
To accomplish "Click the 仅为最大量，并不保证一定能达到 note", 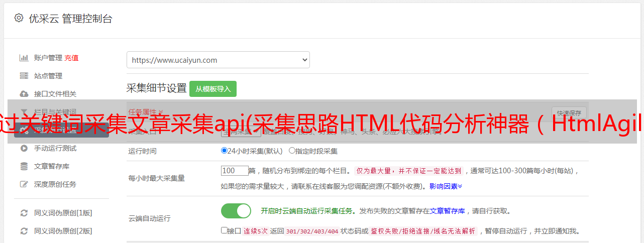I will point(409,171).
